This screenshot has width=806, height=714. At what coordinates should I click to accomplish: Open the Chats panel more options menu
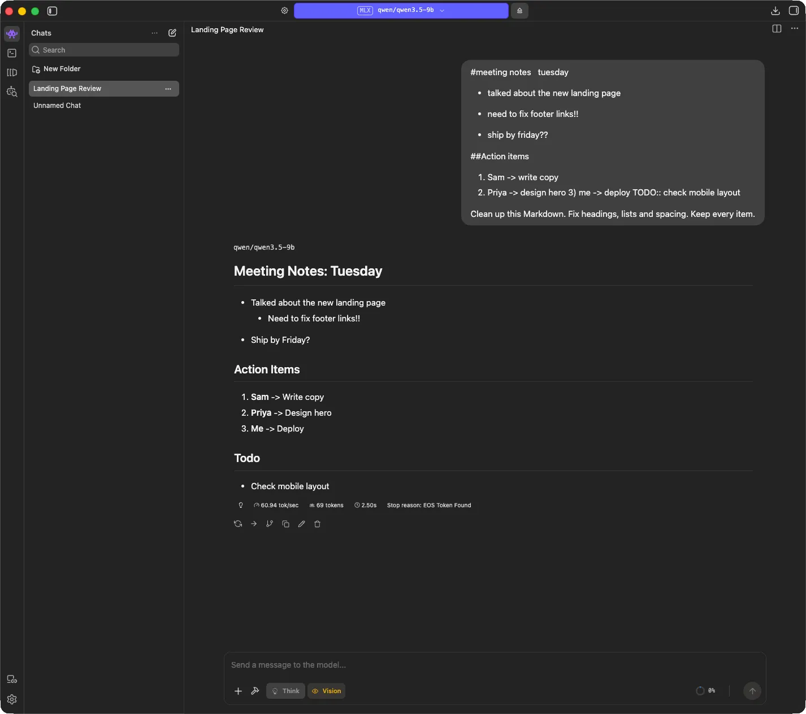(x=154, y=33)
